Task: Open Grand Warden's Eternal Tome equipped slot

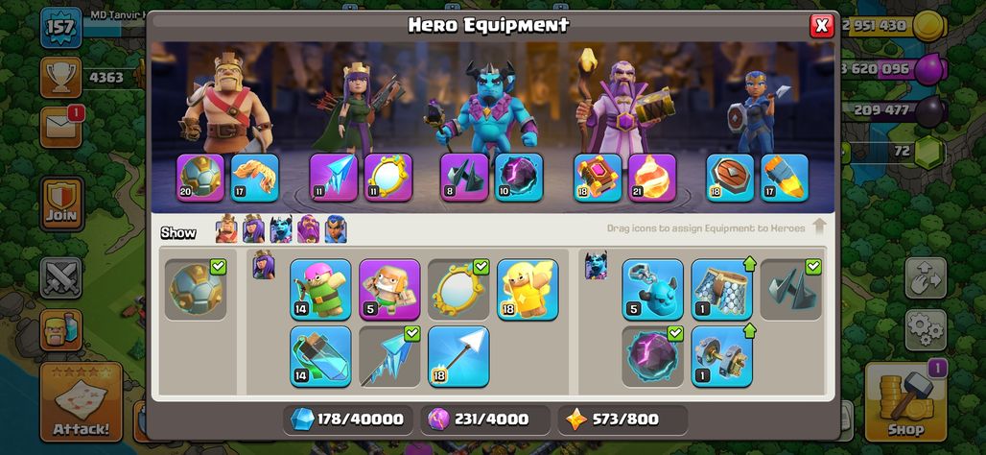Action: click(x=598, y=178)
